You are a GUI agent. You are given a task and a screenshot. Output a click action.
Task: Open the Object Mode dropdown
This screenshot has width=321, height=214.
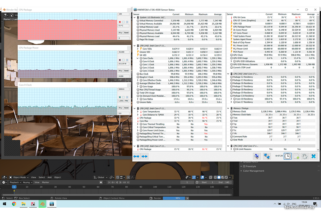pos(19,177)
